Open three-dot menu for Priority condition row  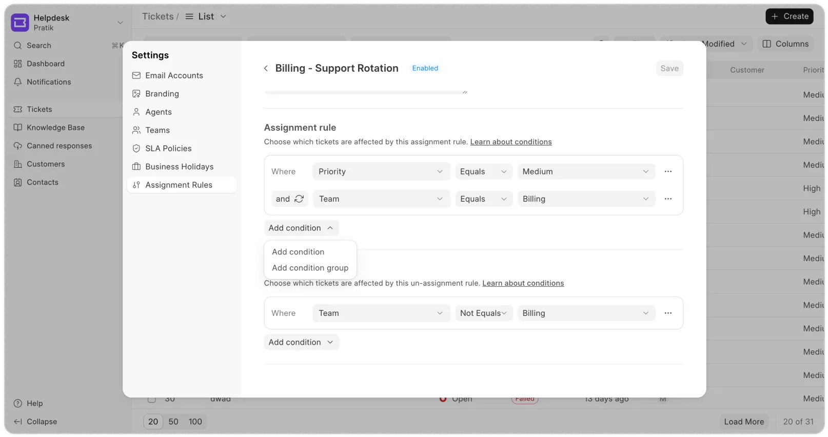(668, 171)
